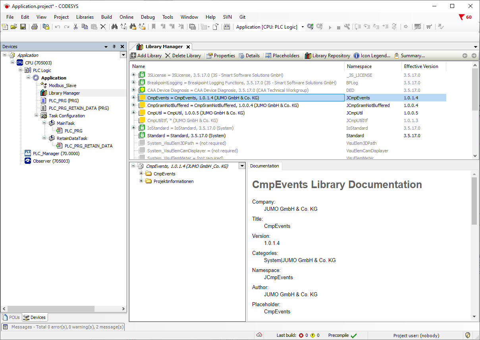Image resolution: width=480 pixels, height=340 pixels.
Task: Expand the CmpEvents library row
Action: pyautogui.click(x=134, y=98)
